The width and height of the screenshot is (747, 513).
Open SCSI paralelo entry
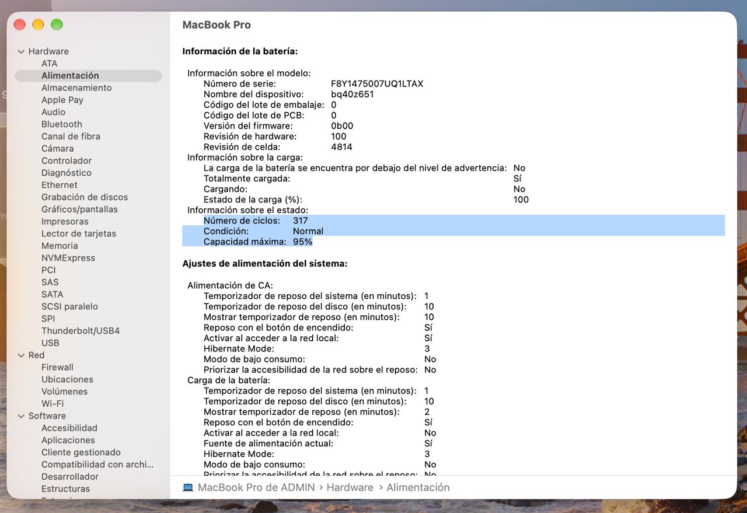69,306
